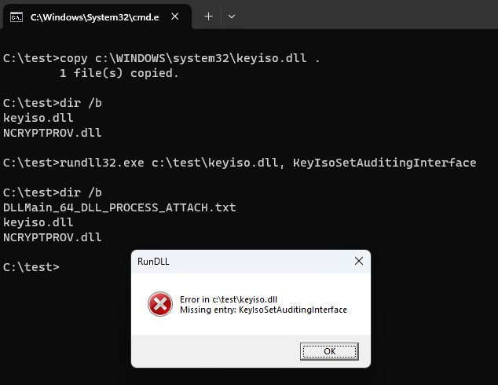Viewport: 498px width, 385px height.
Task: Close the cmd.exe terminal tab
Action: point(174,16)
